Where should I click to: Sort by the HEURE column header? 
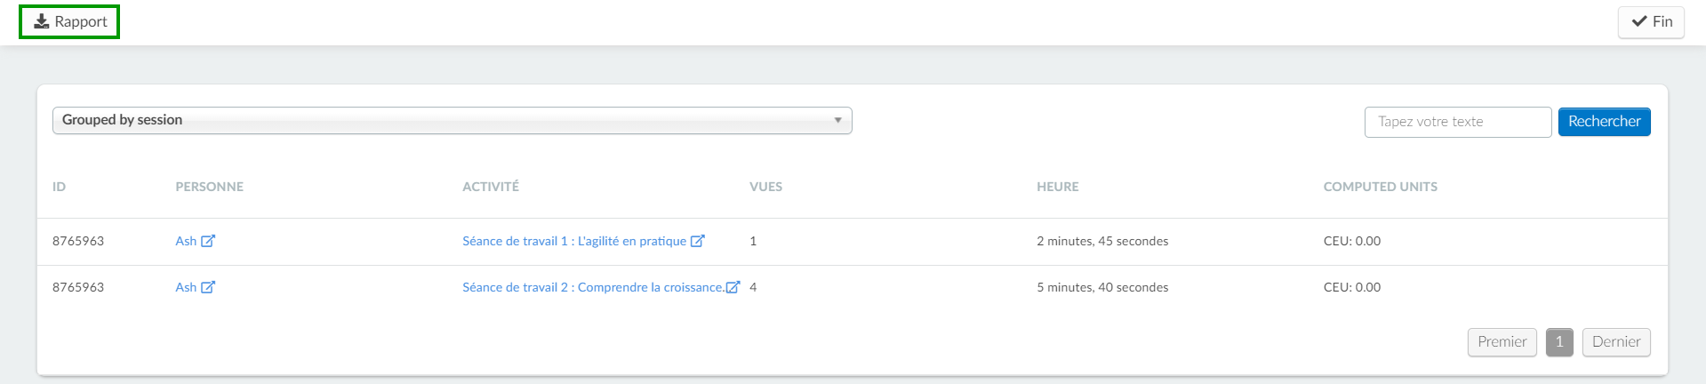1057,187
